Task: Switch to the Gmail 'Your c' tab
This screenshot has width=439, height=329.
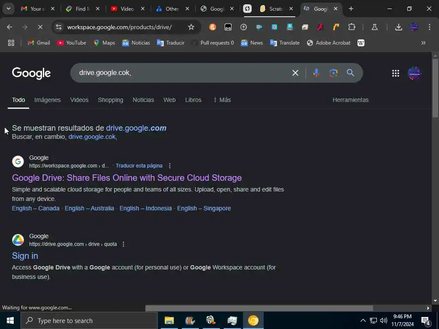Action: click(x=37, y=9)
